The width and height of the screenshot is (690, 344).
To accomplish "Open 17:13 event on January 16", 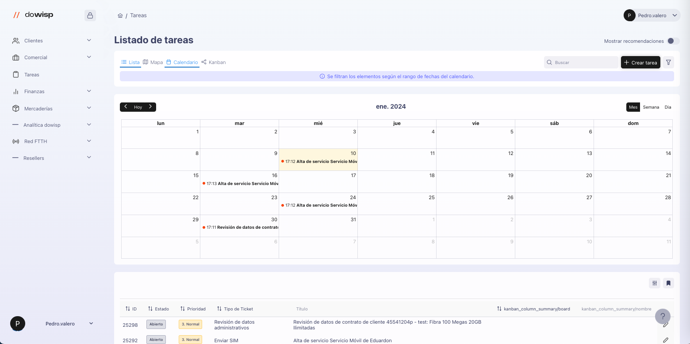I will [x=240, y=183].
